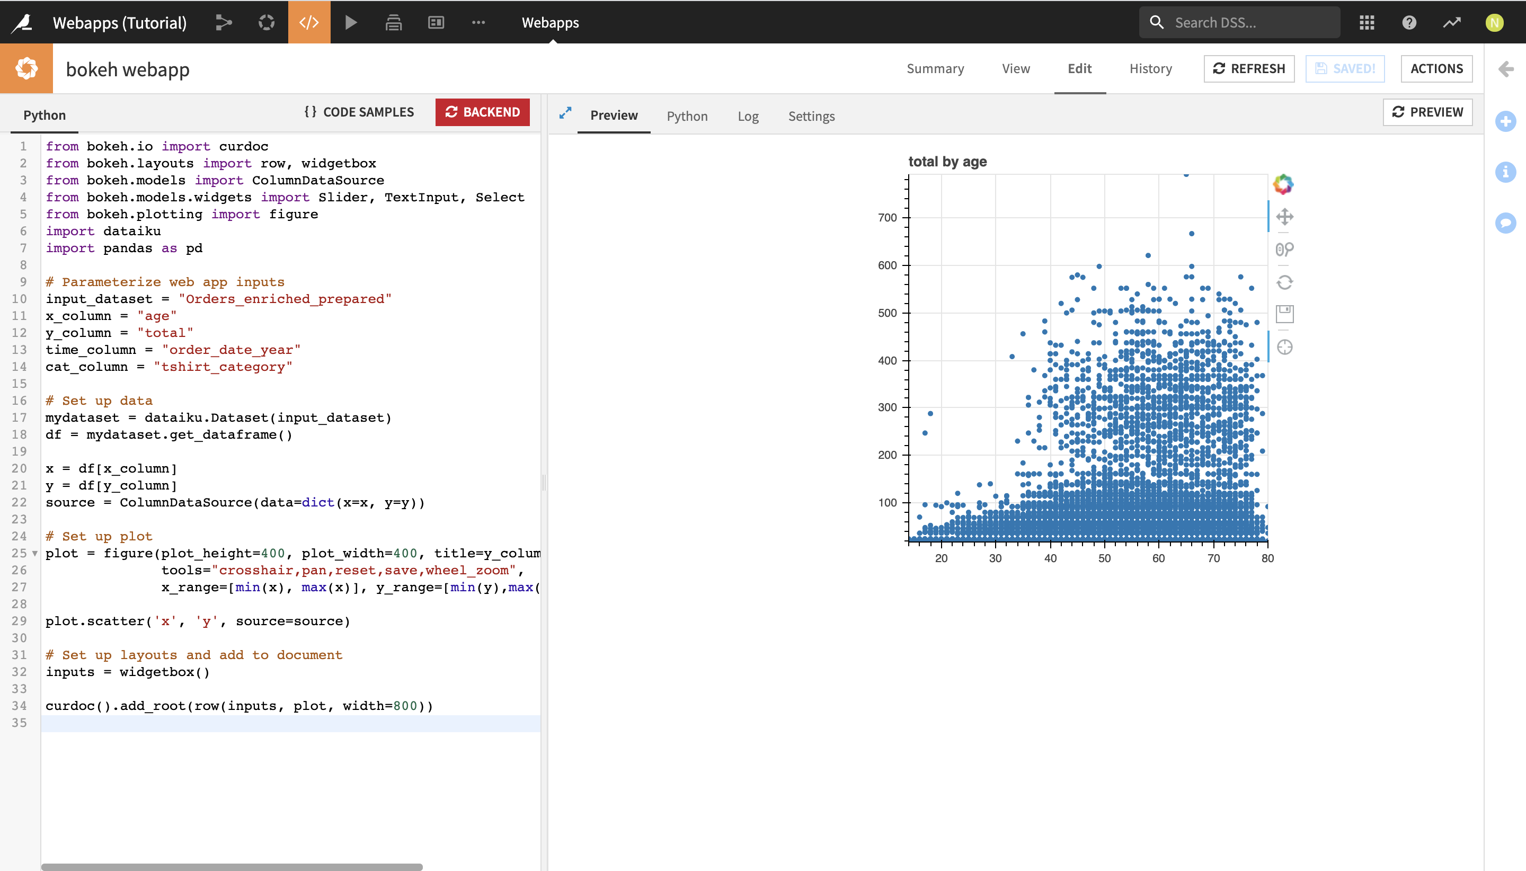
Task: Click the Dataiku bird home logo
Action: [22, 23]
